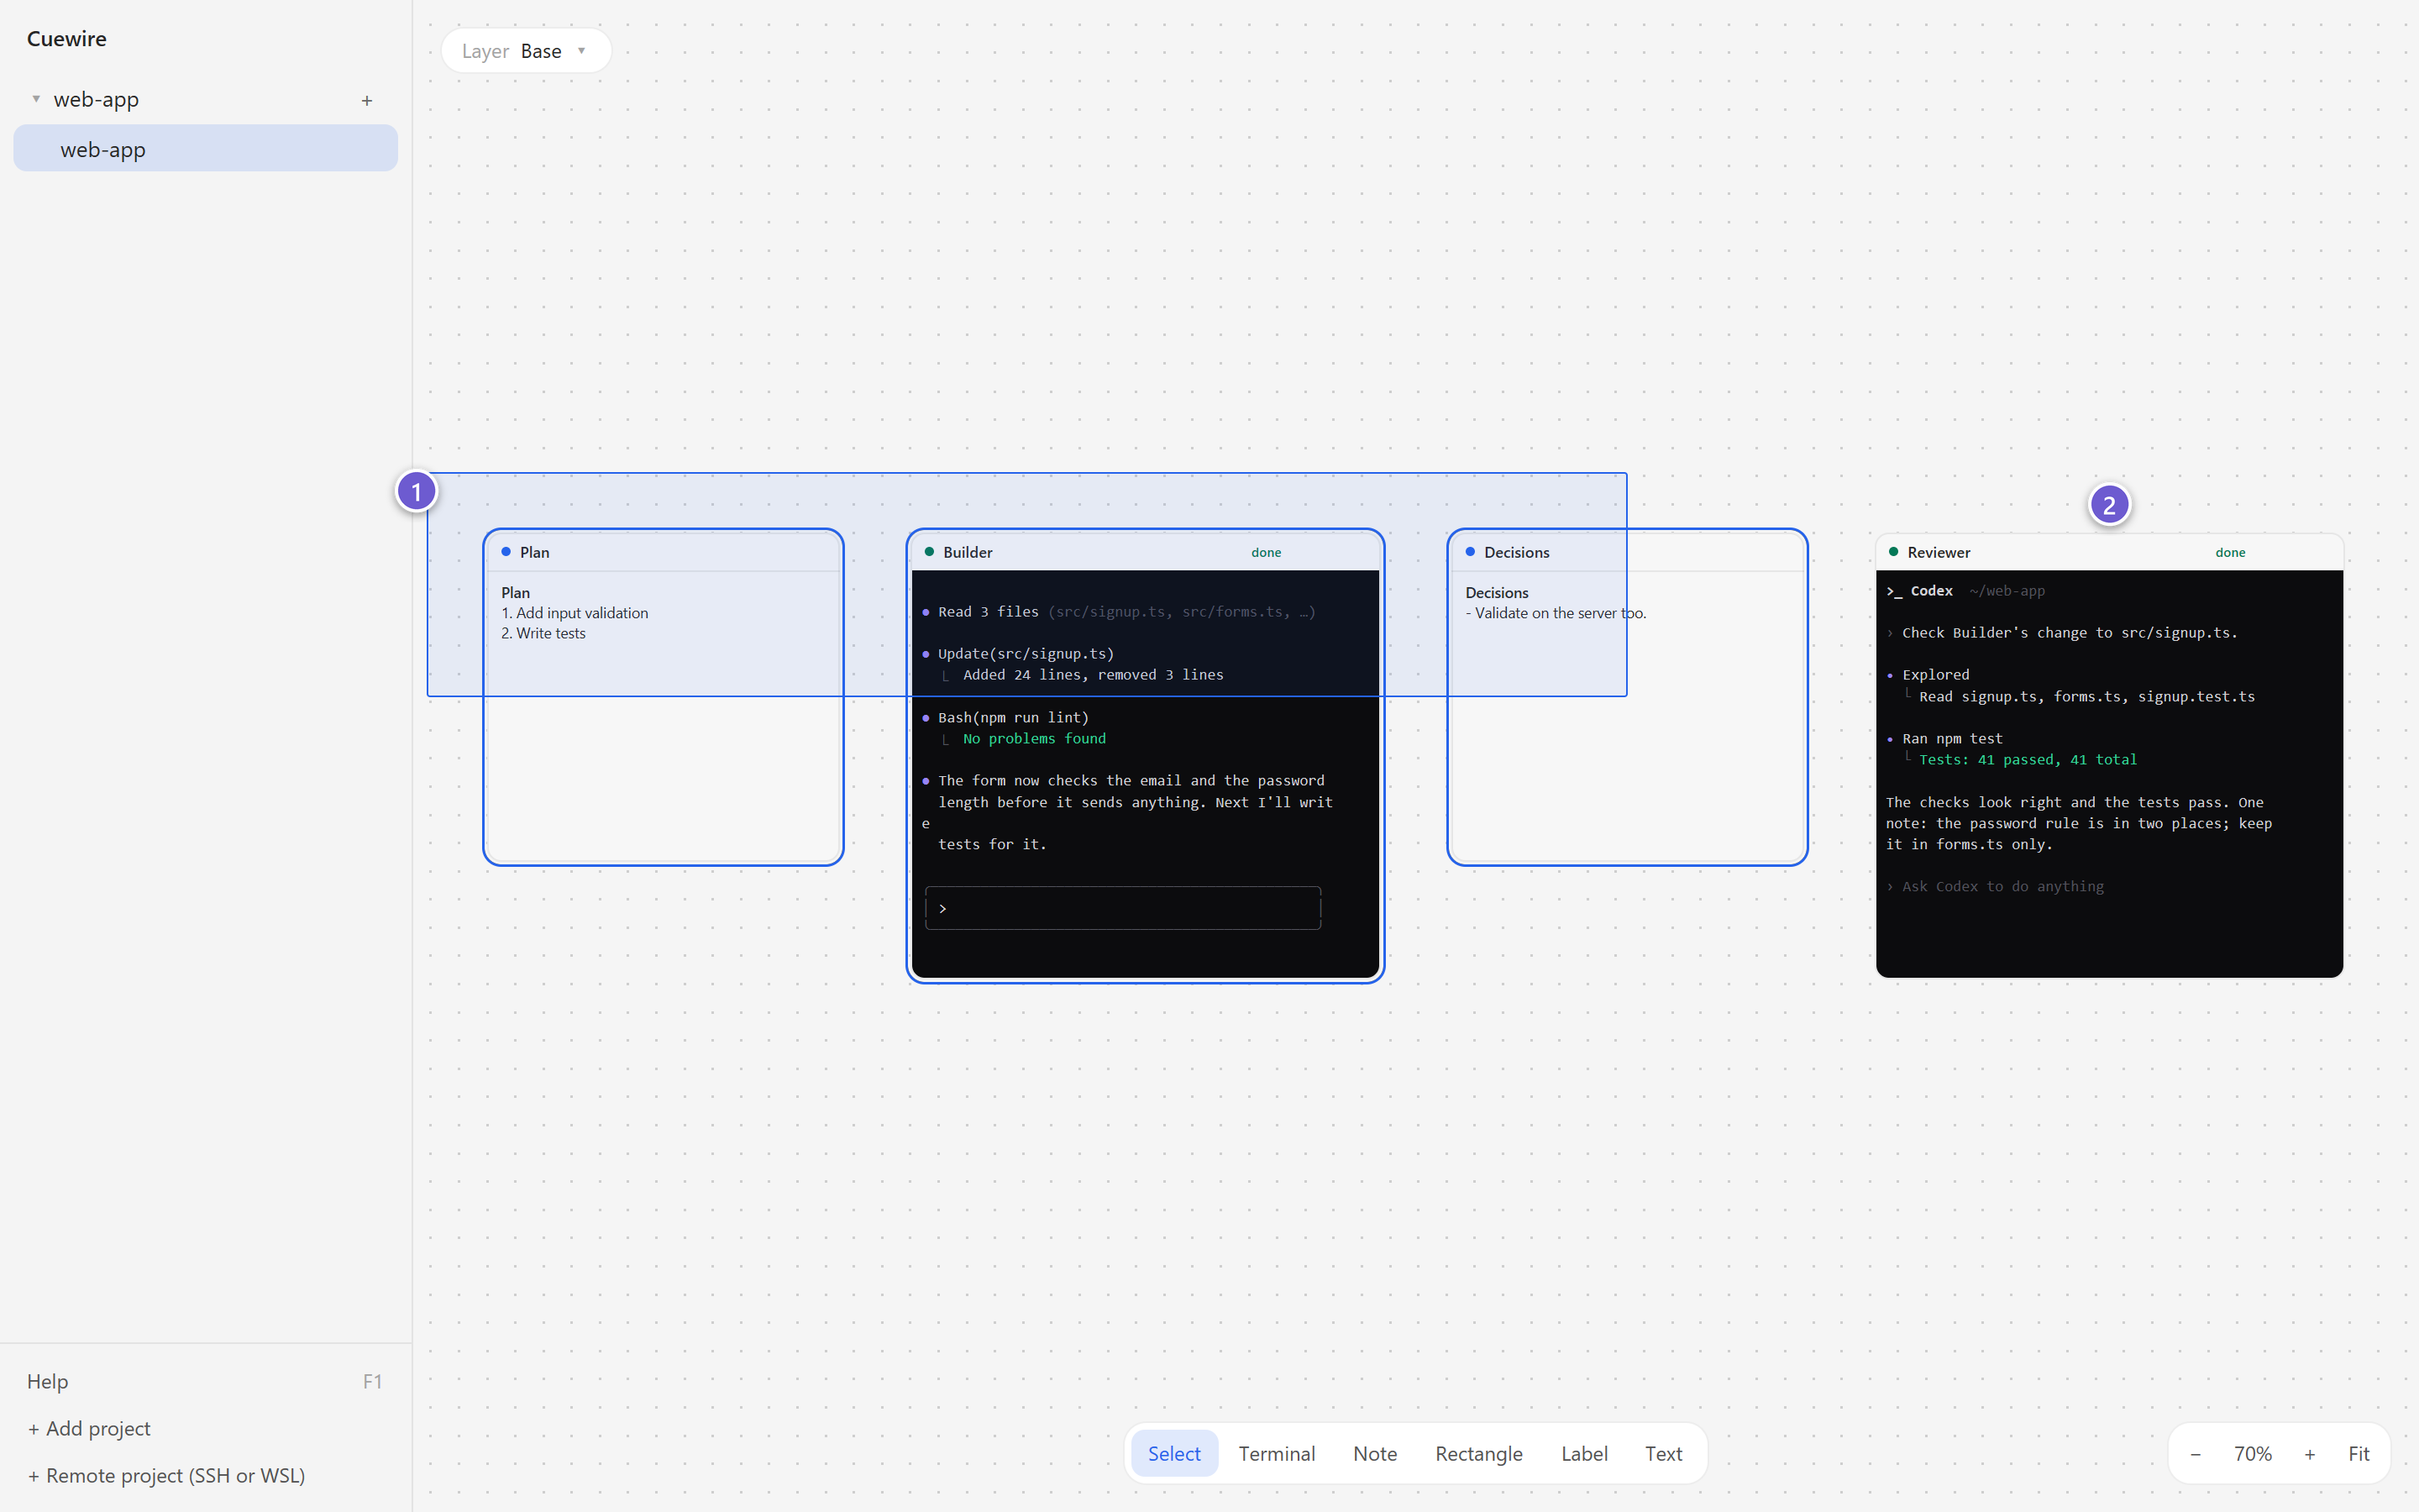The image size is (2419, 1512).
Task: Click the Reviewer card status dot
Action: 1893,551
